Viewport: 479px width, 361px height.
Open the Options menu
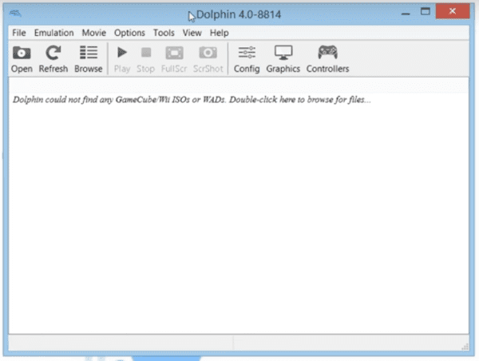129,33
